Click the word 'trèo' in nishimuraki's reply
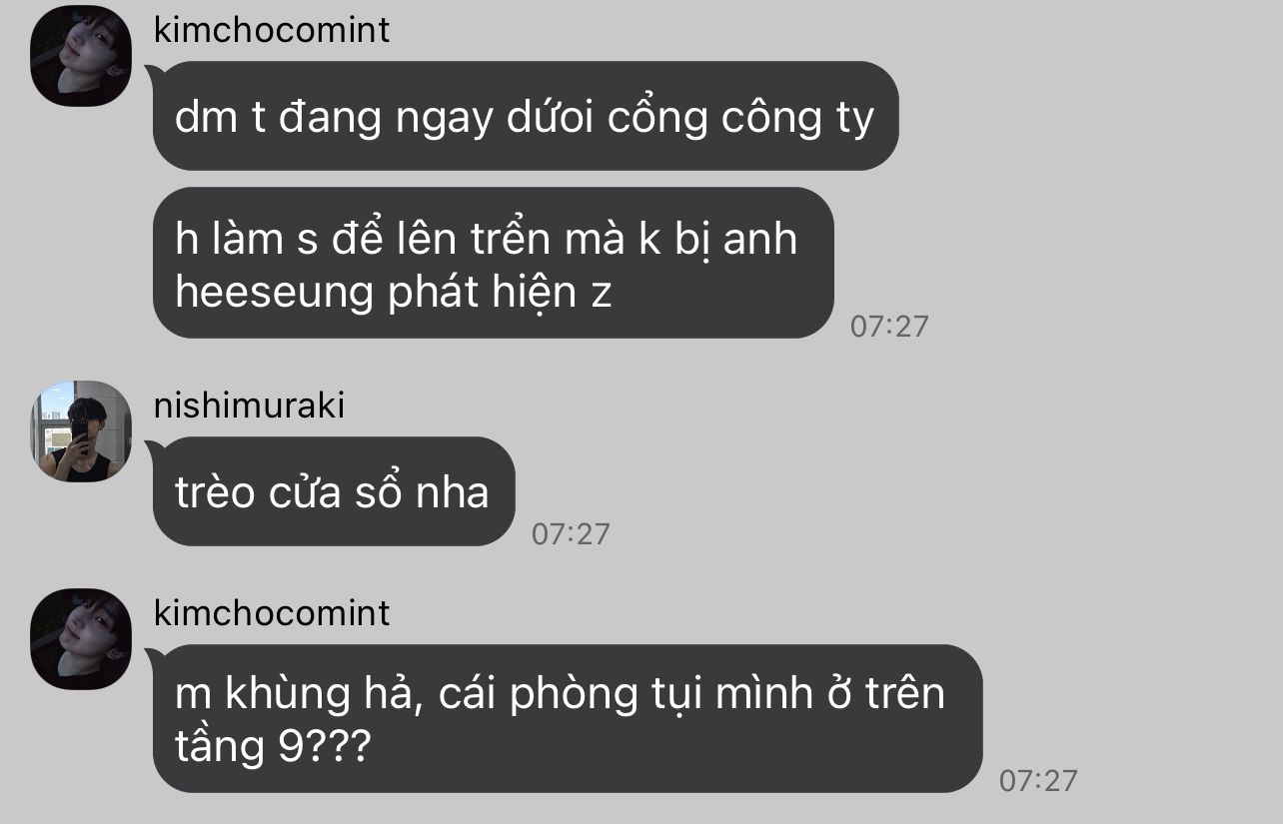This screenshot has width=1283, height=824. pos(215,492)
